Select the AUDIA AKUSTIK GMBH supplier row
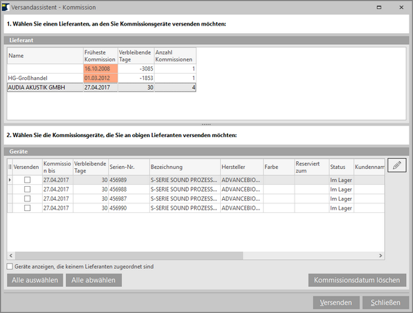Image resolution: width=413 pixels, height=313 pixels. (x=45, y=88)
